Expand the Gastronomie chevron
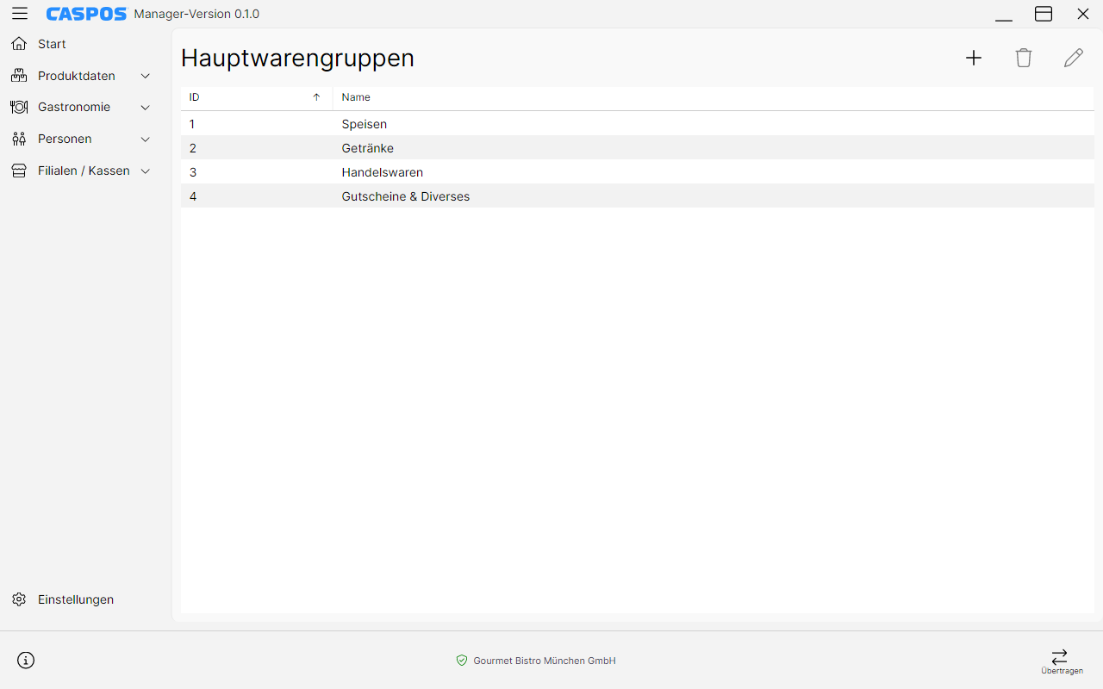 pos(145,108)
